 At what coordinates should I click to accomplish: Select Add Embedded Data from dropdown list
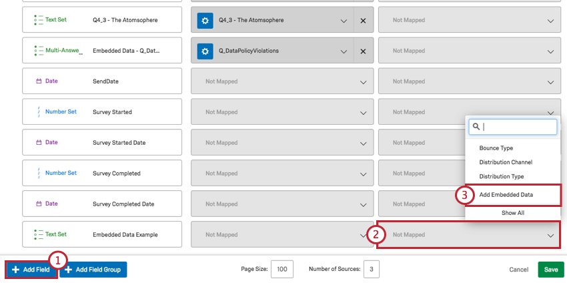click(510, 195)
